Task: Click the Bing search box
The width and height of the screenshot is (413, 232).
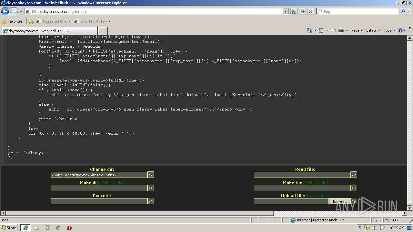Action: [x=357, y=11]
